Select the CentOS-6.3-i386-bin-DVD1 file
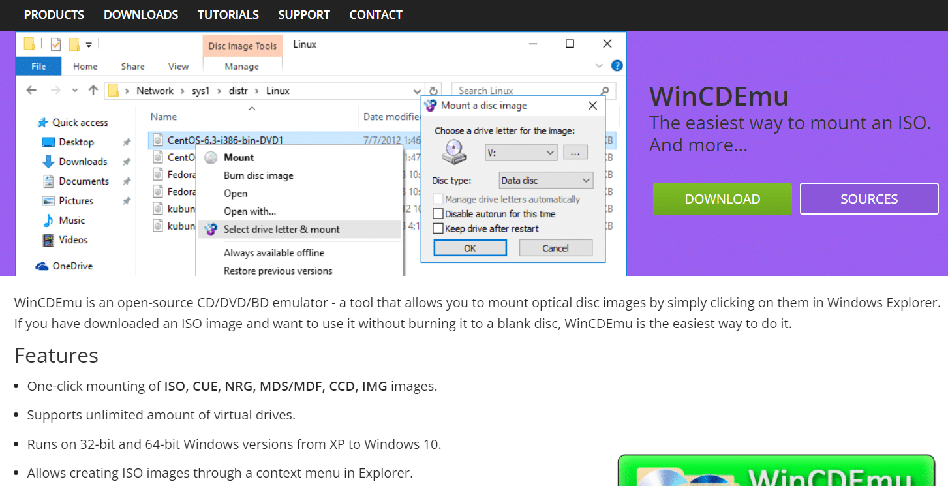This screenshot has width=948, height=486. [225, 140]
